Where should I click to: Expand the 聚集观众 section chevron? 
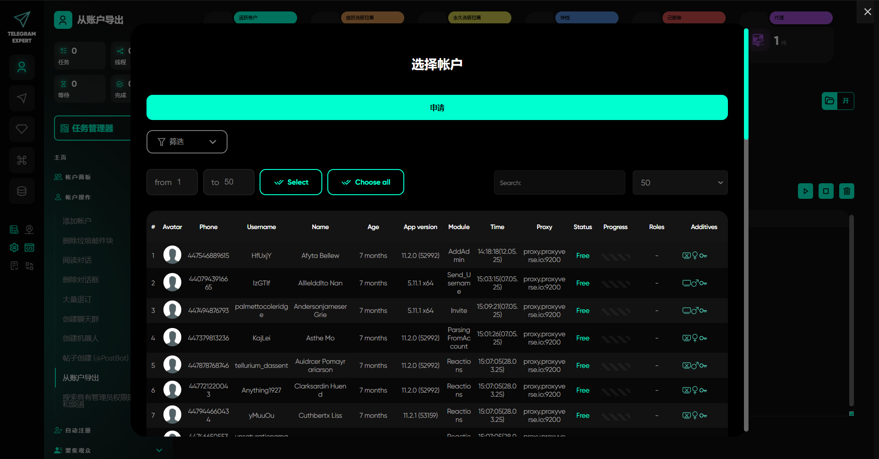click(159, 450)
